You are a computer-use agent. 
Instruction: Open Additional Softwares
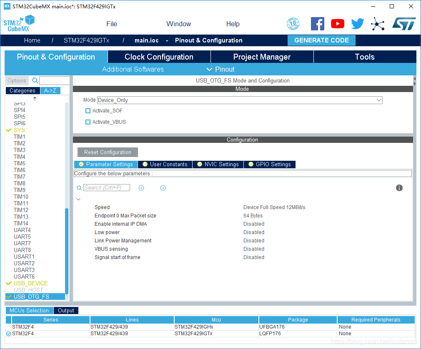[133, 69]
